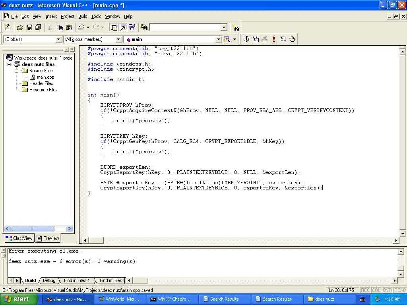The image size is (407, 305).
Task: Click the Find in Files binoculars icon
Action: [144, 27]
